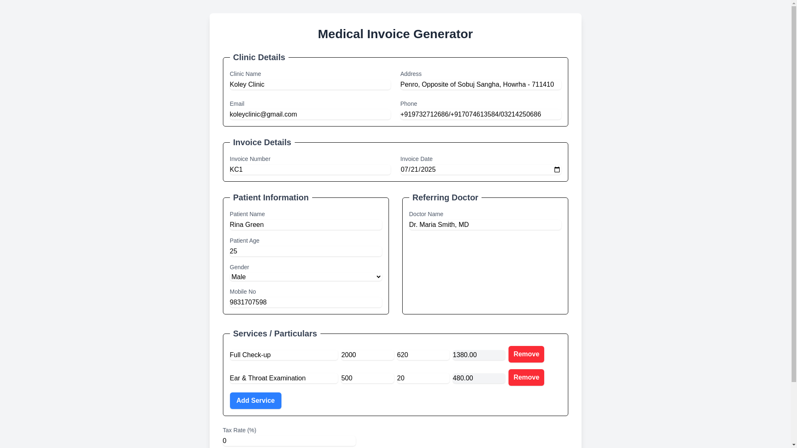This screenshot has height=448, width=797.
Task: Open the Invoice Date calendar picker icon
Action: [557, 170]
